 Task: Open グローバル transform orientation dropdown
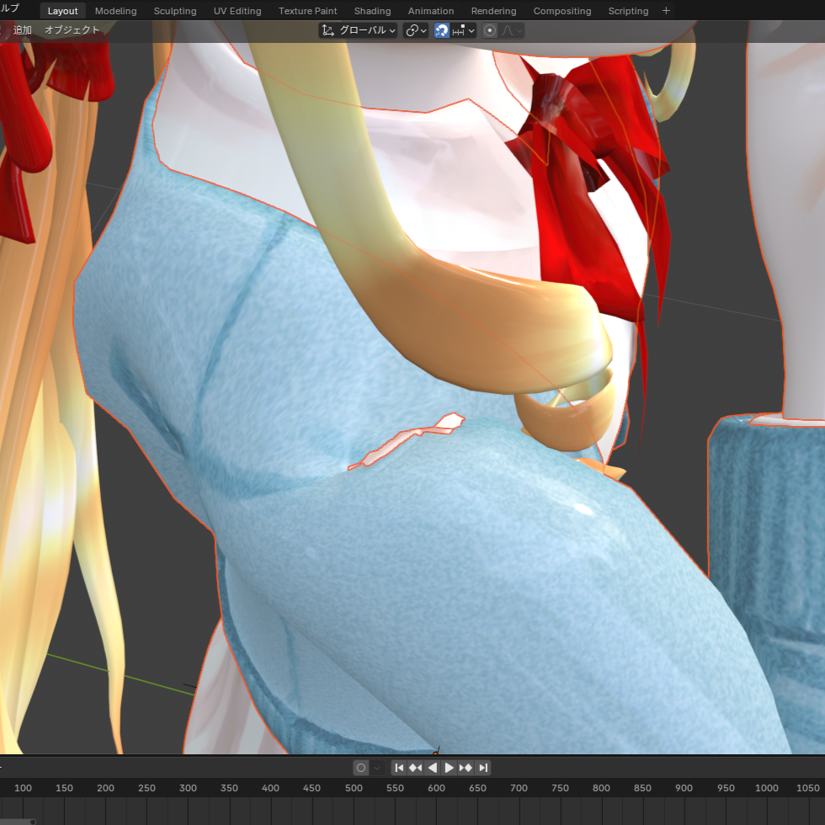click(359, 30)
